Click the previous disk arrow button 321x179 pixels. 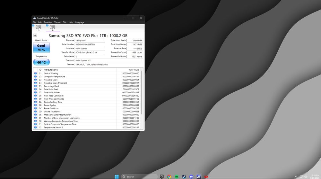pyautogui.click(x=35, y=35)
